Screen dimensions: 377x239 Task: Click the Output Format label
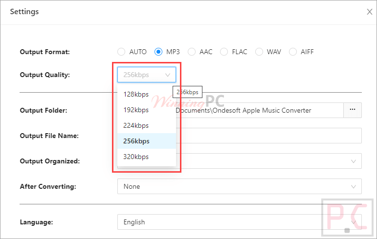point(44,52)
